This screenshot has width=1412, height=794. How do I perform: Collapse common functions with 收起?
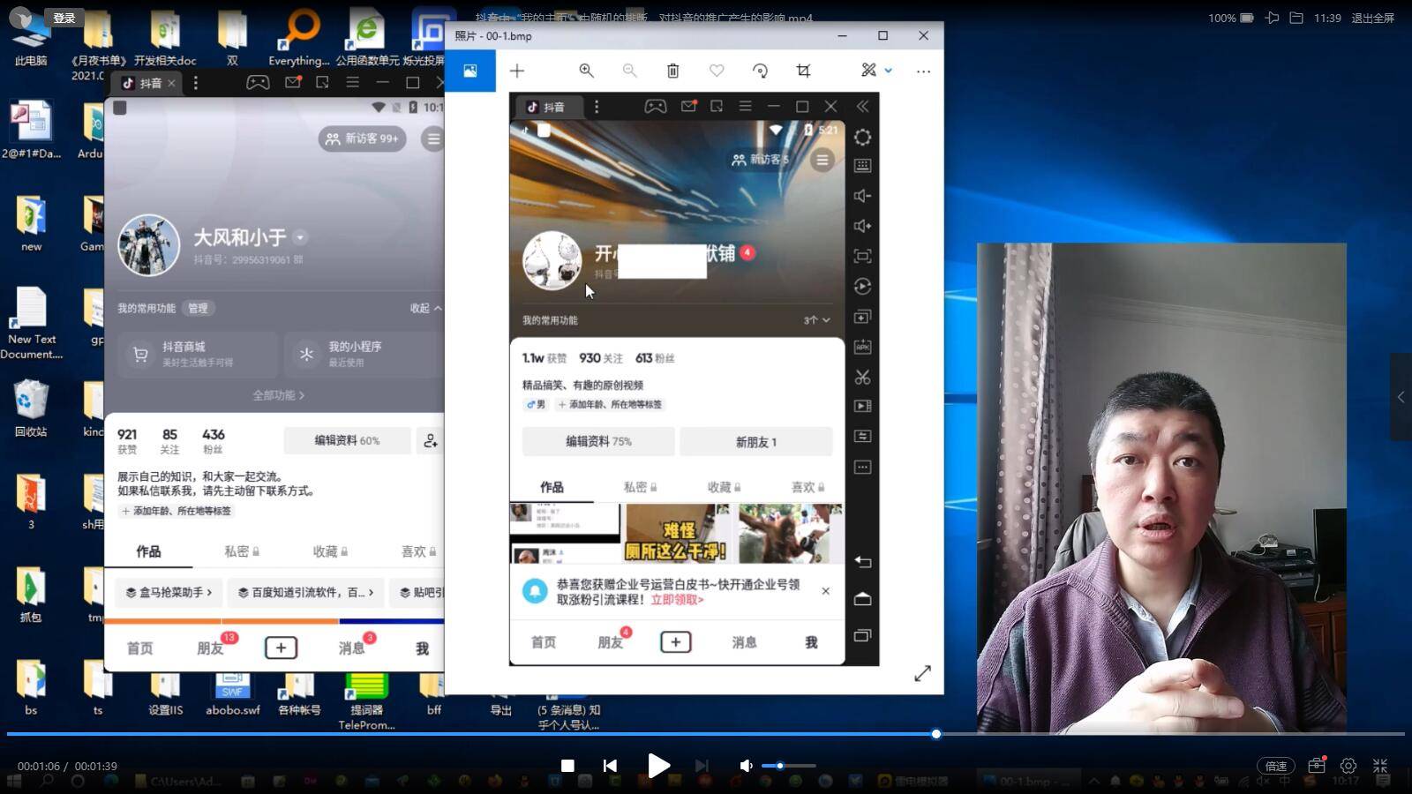pyautogui.click(x=424, y=308)
